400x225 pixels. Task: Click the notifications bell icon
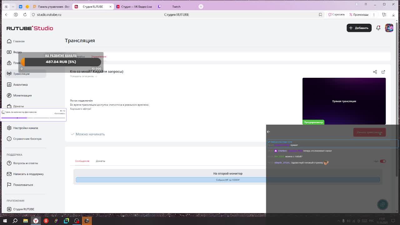pos(378,28)
